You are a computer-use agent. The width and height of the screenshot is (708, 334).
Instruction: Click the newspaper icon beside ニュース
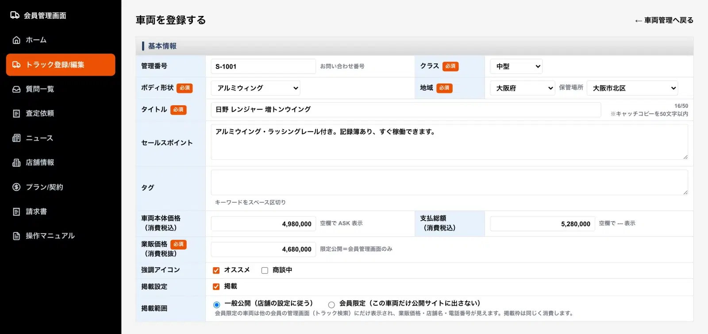[16, 138]
